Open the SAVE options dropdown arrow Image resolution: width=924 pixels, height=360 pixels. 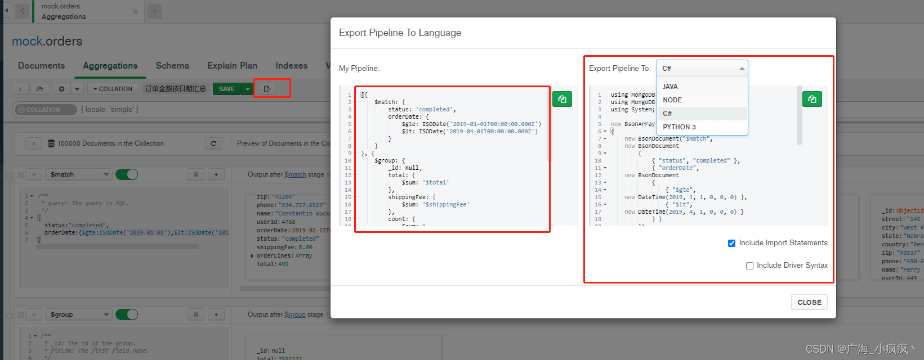(247, 89)
